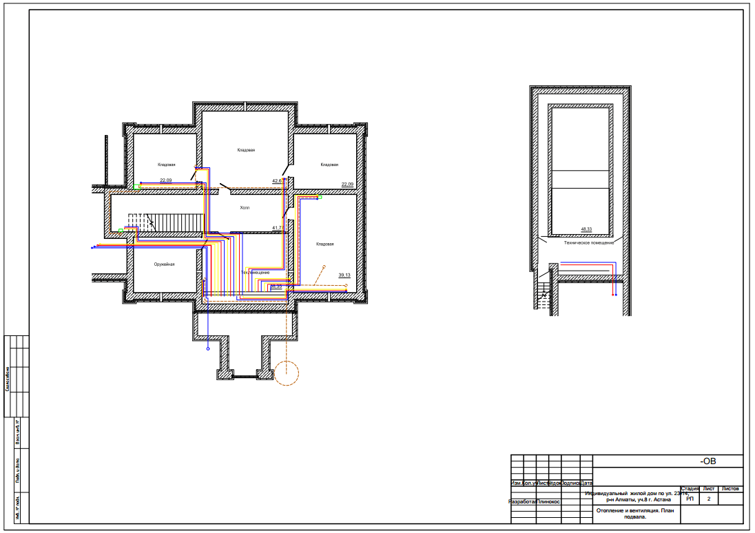Select the РП stage value cell
This screenshot has height=533, width=755.
point(690,498)
